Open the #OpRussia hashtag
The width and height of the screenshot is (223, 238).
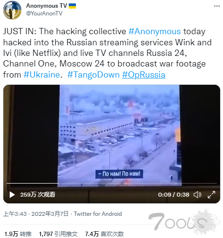144,75
